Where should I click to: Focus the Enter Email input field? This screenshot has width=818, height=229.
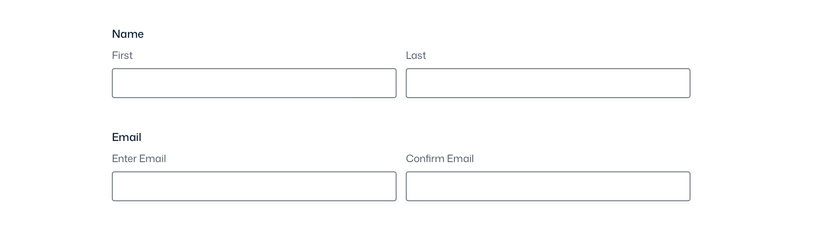(x=254, y=186)
